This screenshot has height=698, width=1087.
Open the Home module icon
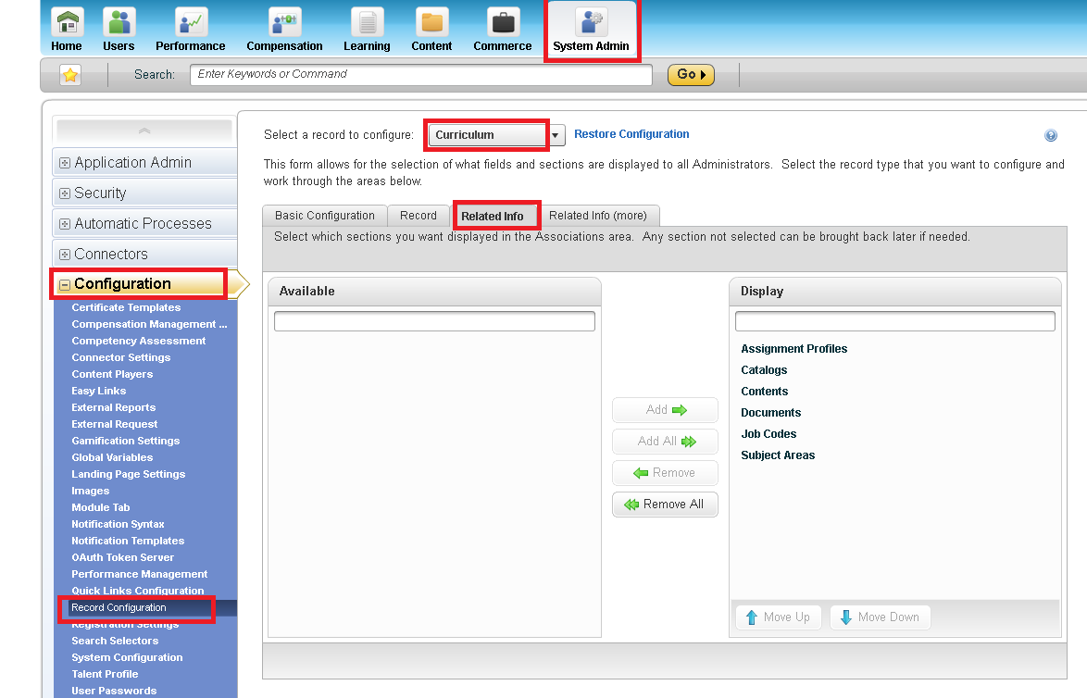[67, 22]
